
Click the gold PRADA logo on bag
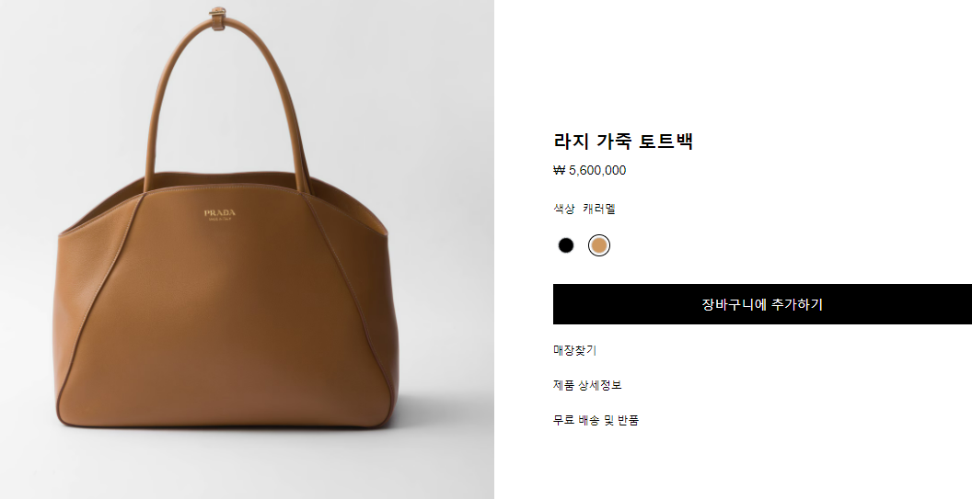coord(220,214)
